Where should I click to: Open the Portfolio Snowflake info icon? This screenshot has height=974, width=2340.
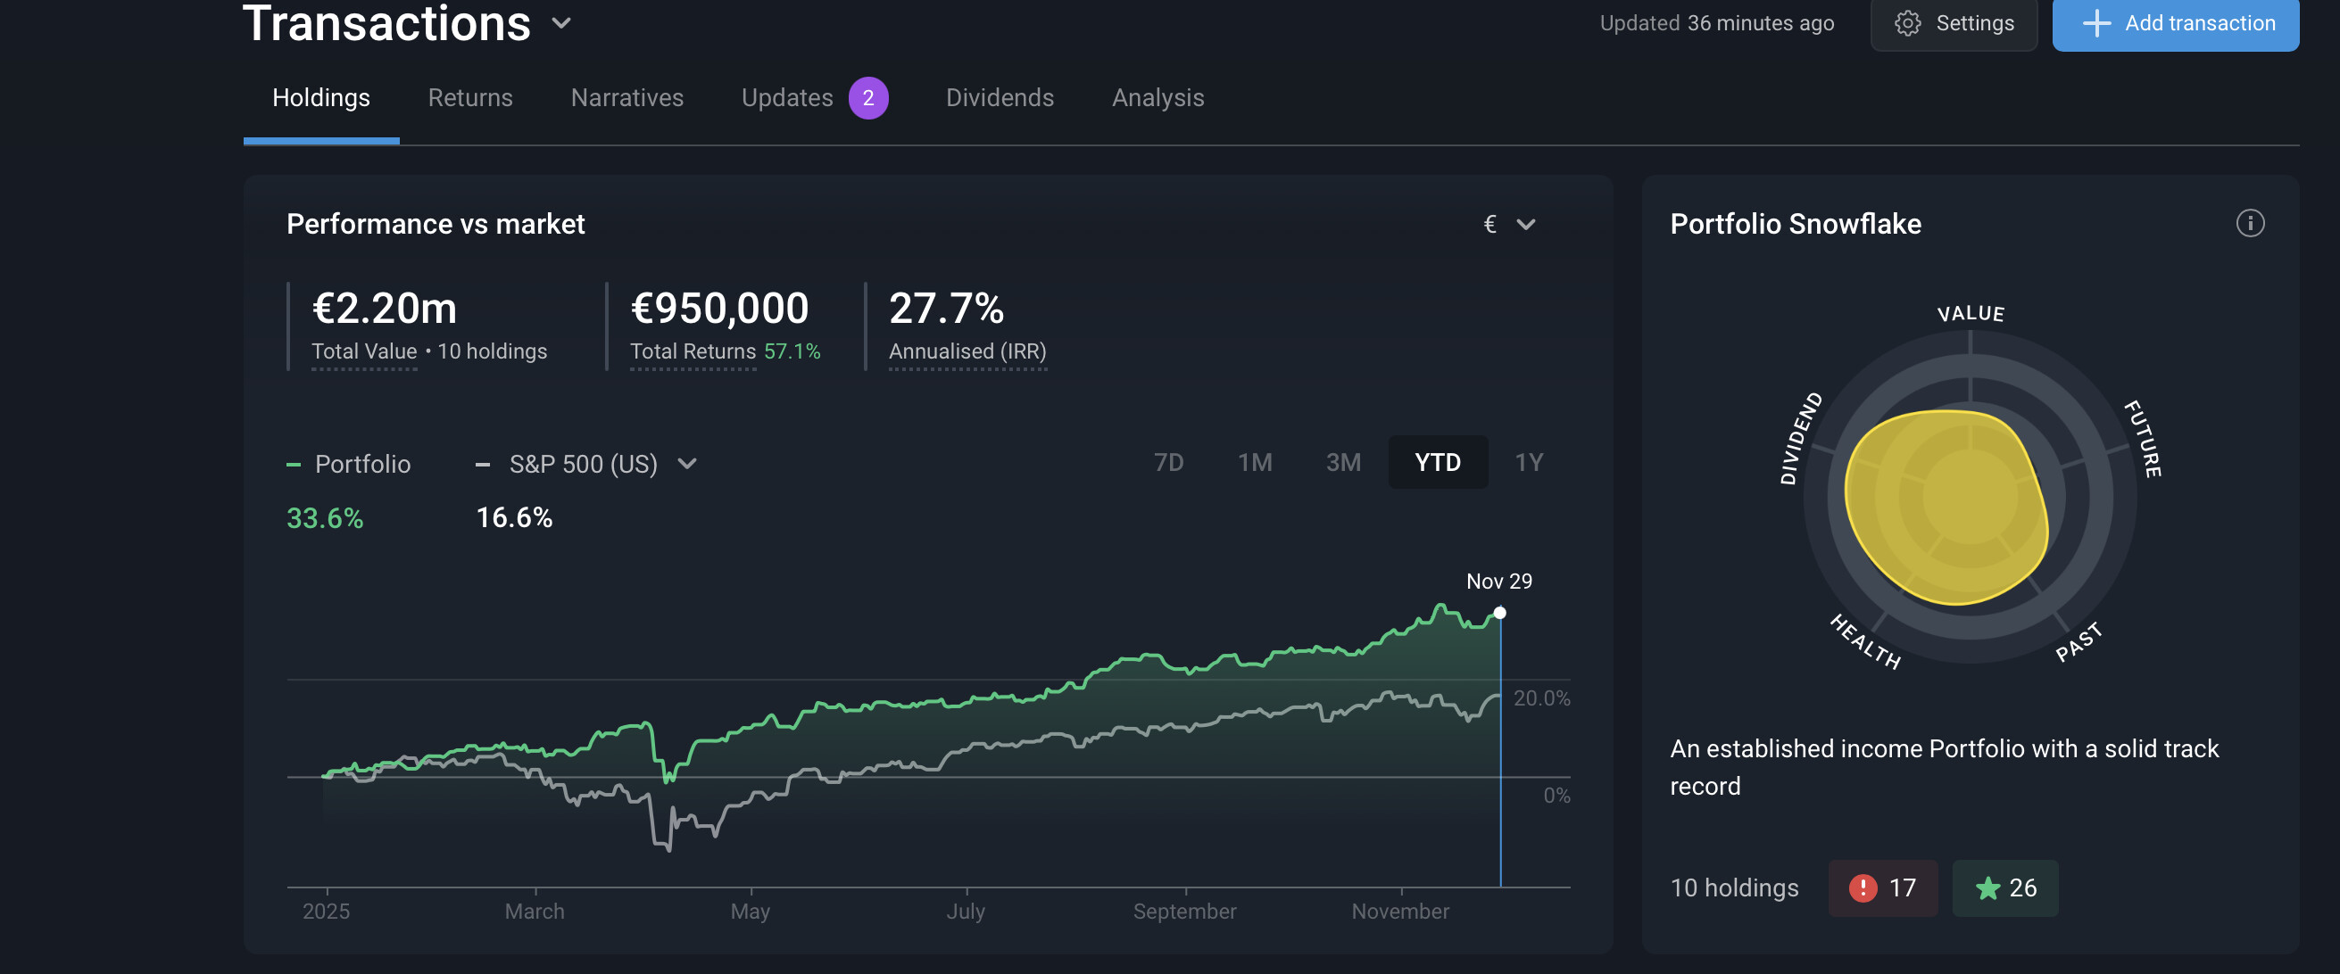2249,223
